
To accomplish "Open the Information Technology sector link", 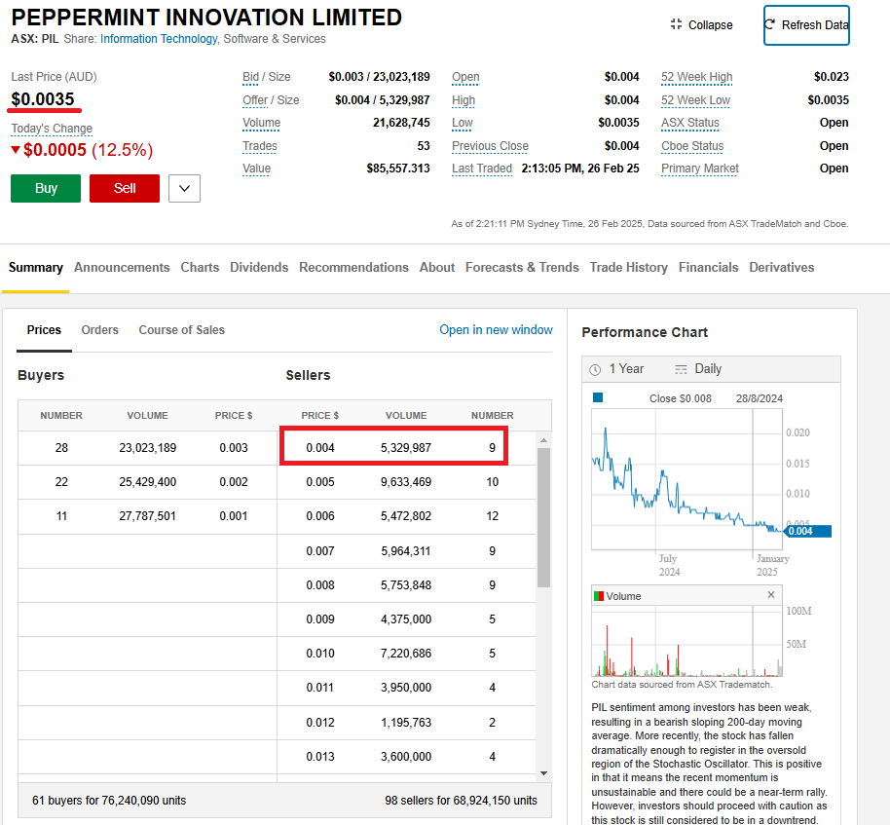I will tap(159, 39).
